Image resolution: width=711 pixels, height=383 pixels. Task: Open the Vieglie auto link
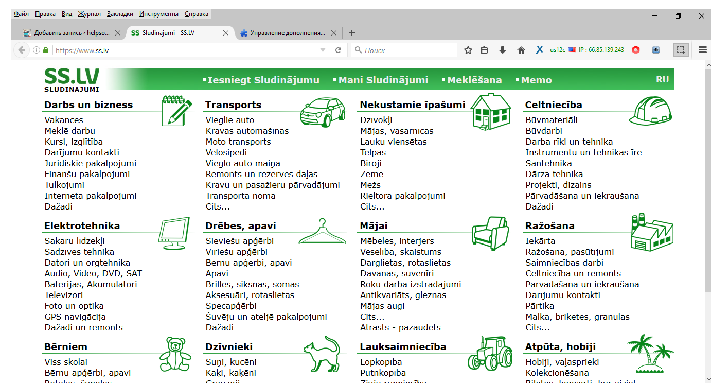pyautogui.click(x=230, y=120)
